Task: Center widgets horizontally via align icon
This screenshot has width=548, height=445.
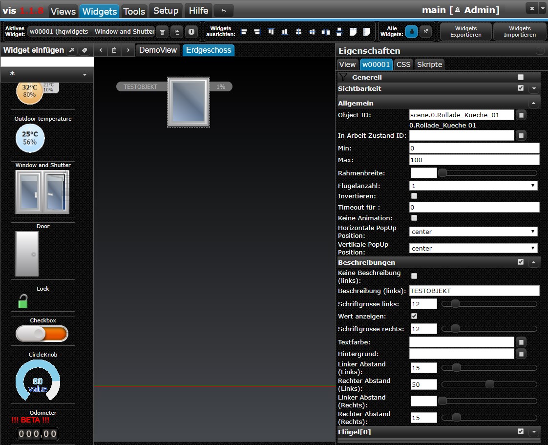Action: [x=298, y=32]
